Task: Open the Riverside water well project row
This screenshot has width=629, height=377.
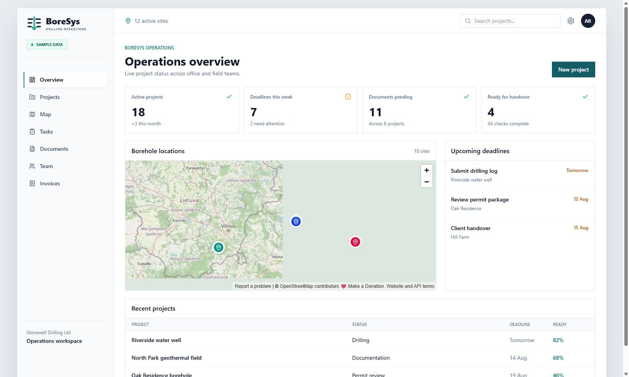Action: pos(360,340)
